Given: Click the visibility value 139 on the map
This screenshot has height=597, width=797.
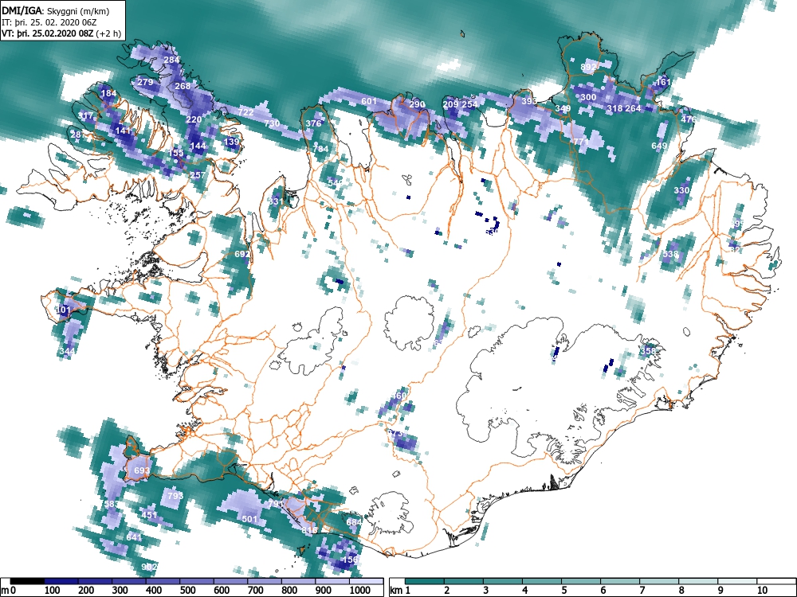Looking at the screenshot, I should [x=231, y=142].
